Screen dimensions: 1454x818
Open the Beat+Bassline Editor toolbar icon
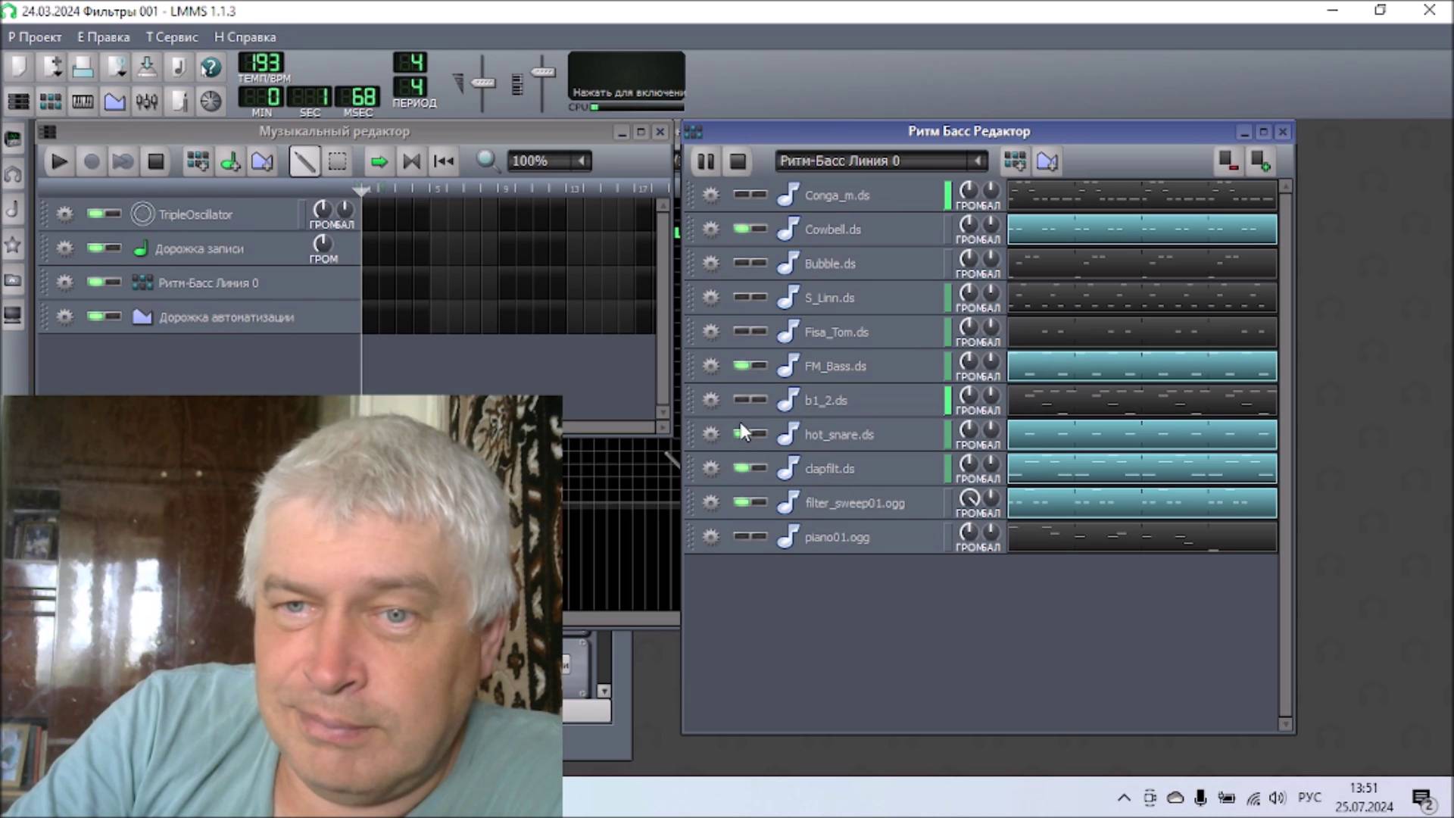50,101
